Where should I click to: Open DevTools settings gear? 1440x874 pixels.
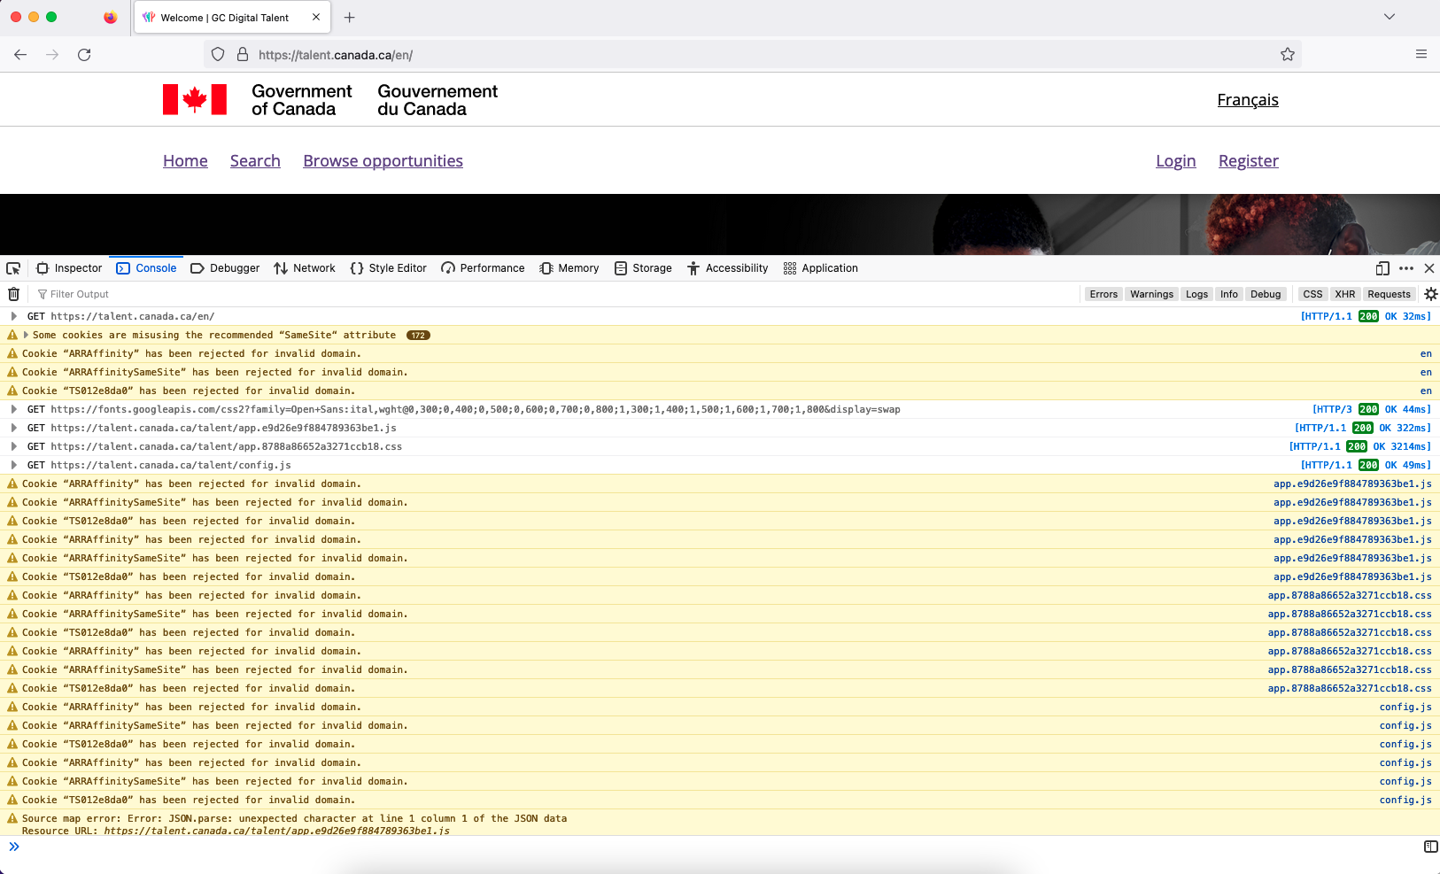click(1430, 293)
